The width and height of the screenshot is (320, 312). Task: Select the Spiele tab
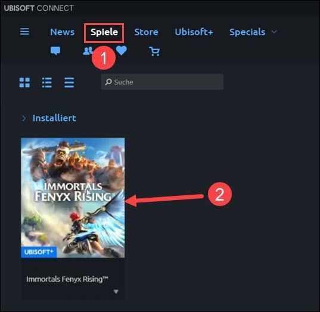point(104,32)
